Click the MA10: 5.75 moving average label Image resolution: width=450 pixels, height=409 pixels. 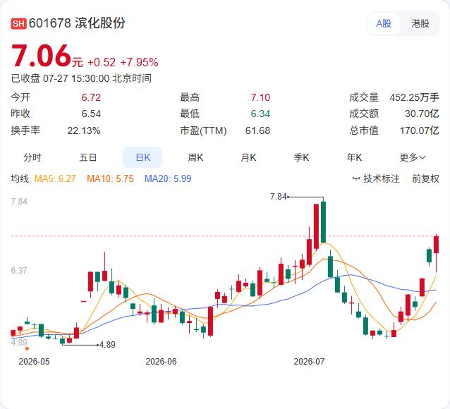coord(110,179)
